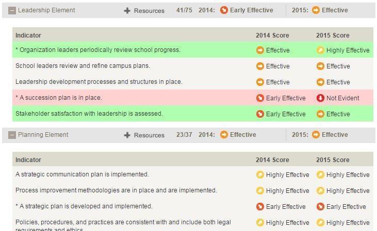Select 'A succession plan is in place' indicator
Screen dimensions: 377x231
pyautogui.click(x=59, y=98)
